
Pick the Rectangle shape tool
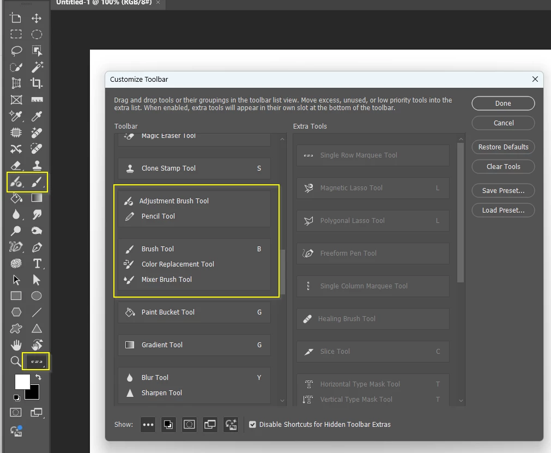tap(16, 296)
